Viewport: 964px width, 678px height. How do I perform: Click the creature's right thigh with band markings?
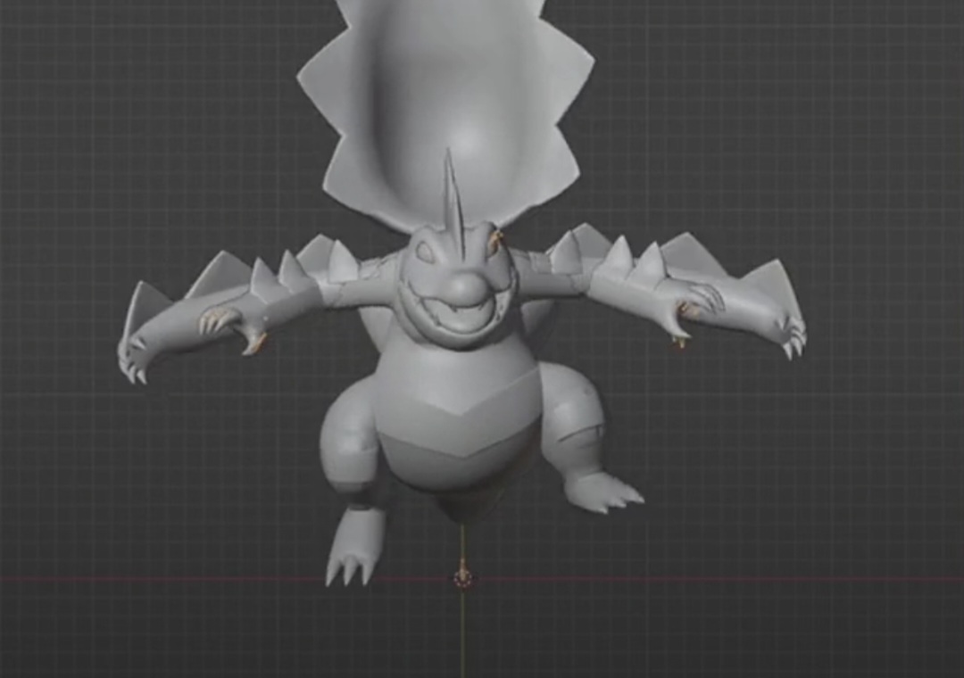click(x=571, y=419)
